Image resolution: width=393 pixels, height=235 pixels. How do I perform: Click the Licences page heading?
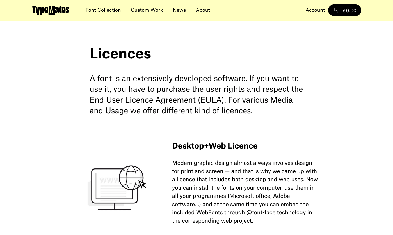pyautogui.click(x=120, y=53)
